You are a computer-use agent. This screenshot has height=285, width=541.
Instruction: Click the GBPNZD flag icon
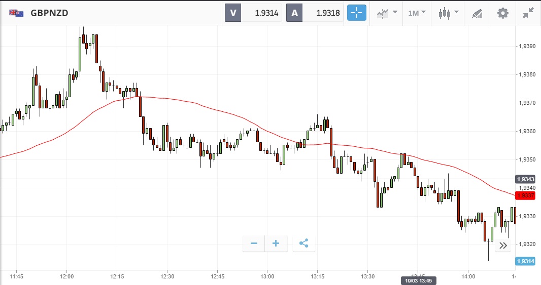(x=16, y=13)
